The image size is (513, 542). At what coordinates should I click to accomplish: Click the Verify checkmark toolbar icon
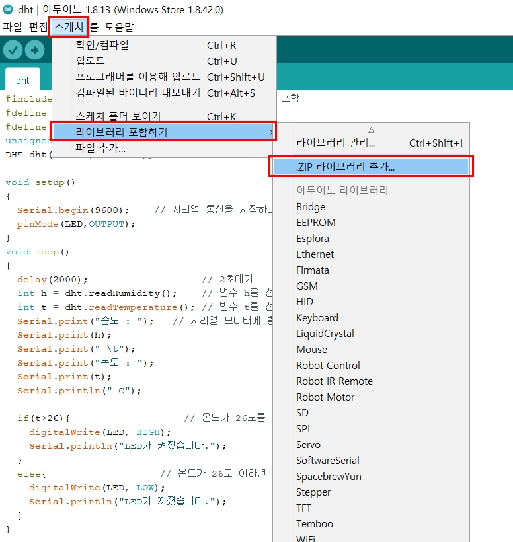point(13,50)
